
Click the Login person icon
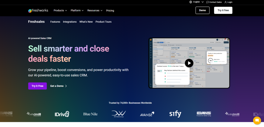pos(226,2)
